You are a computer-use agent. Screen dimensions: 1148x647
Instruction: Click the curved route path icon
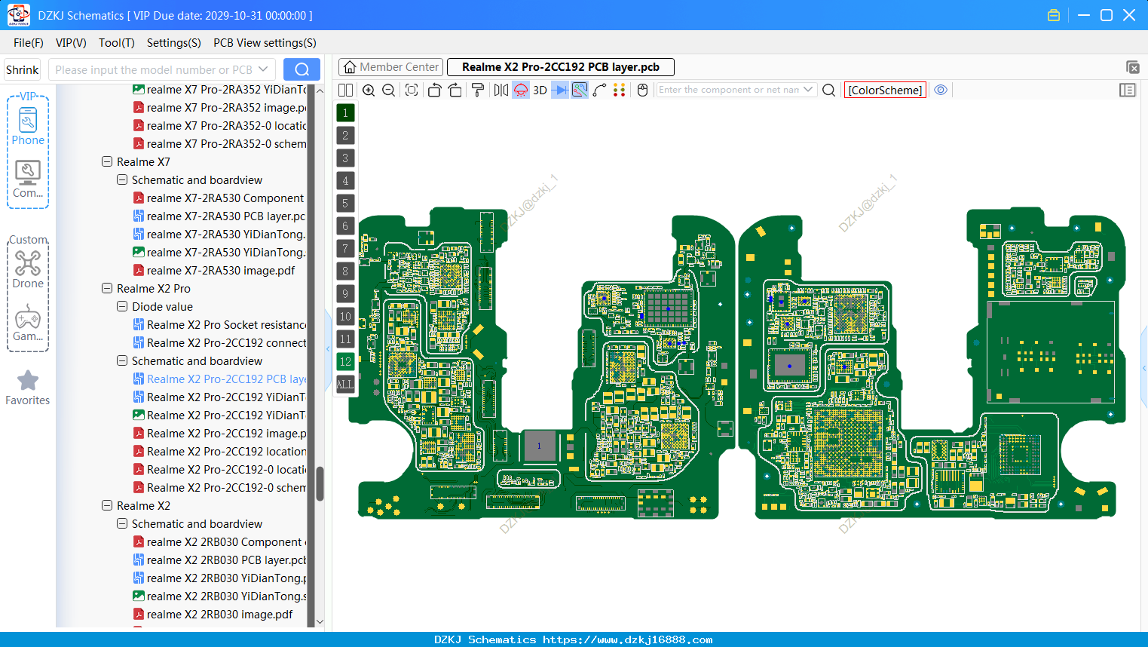[x=600, y=90]
